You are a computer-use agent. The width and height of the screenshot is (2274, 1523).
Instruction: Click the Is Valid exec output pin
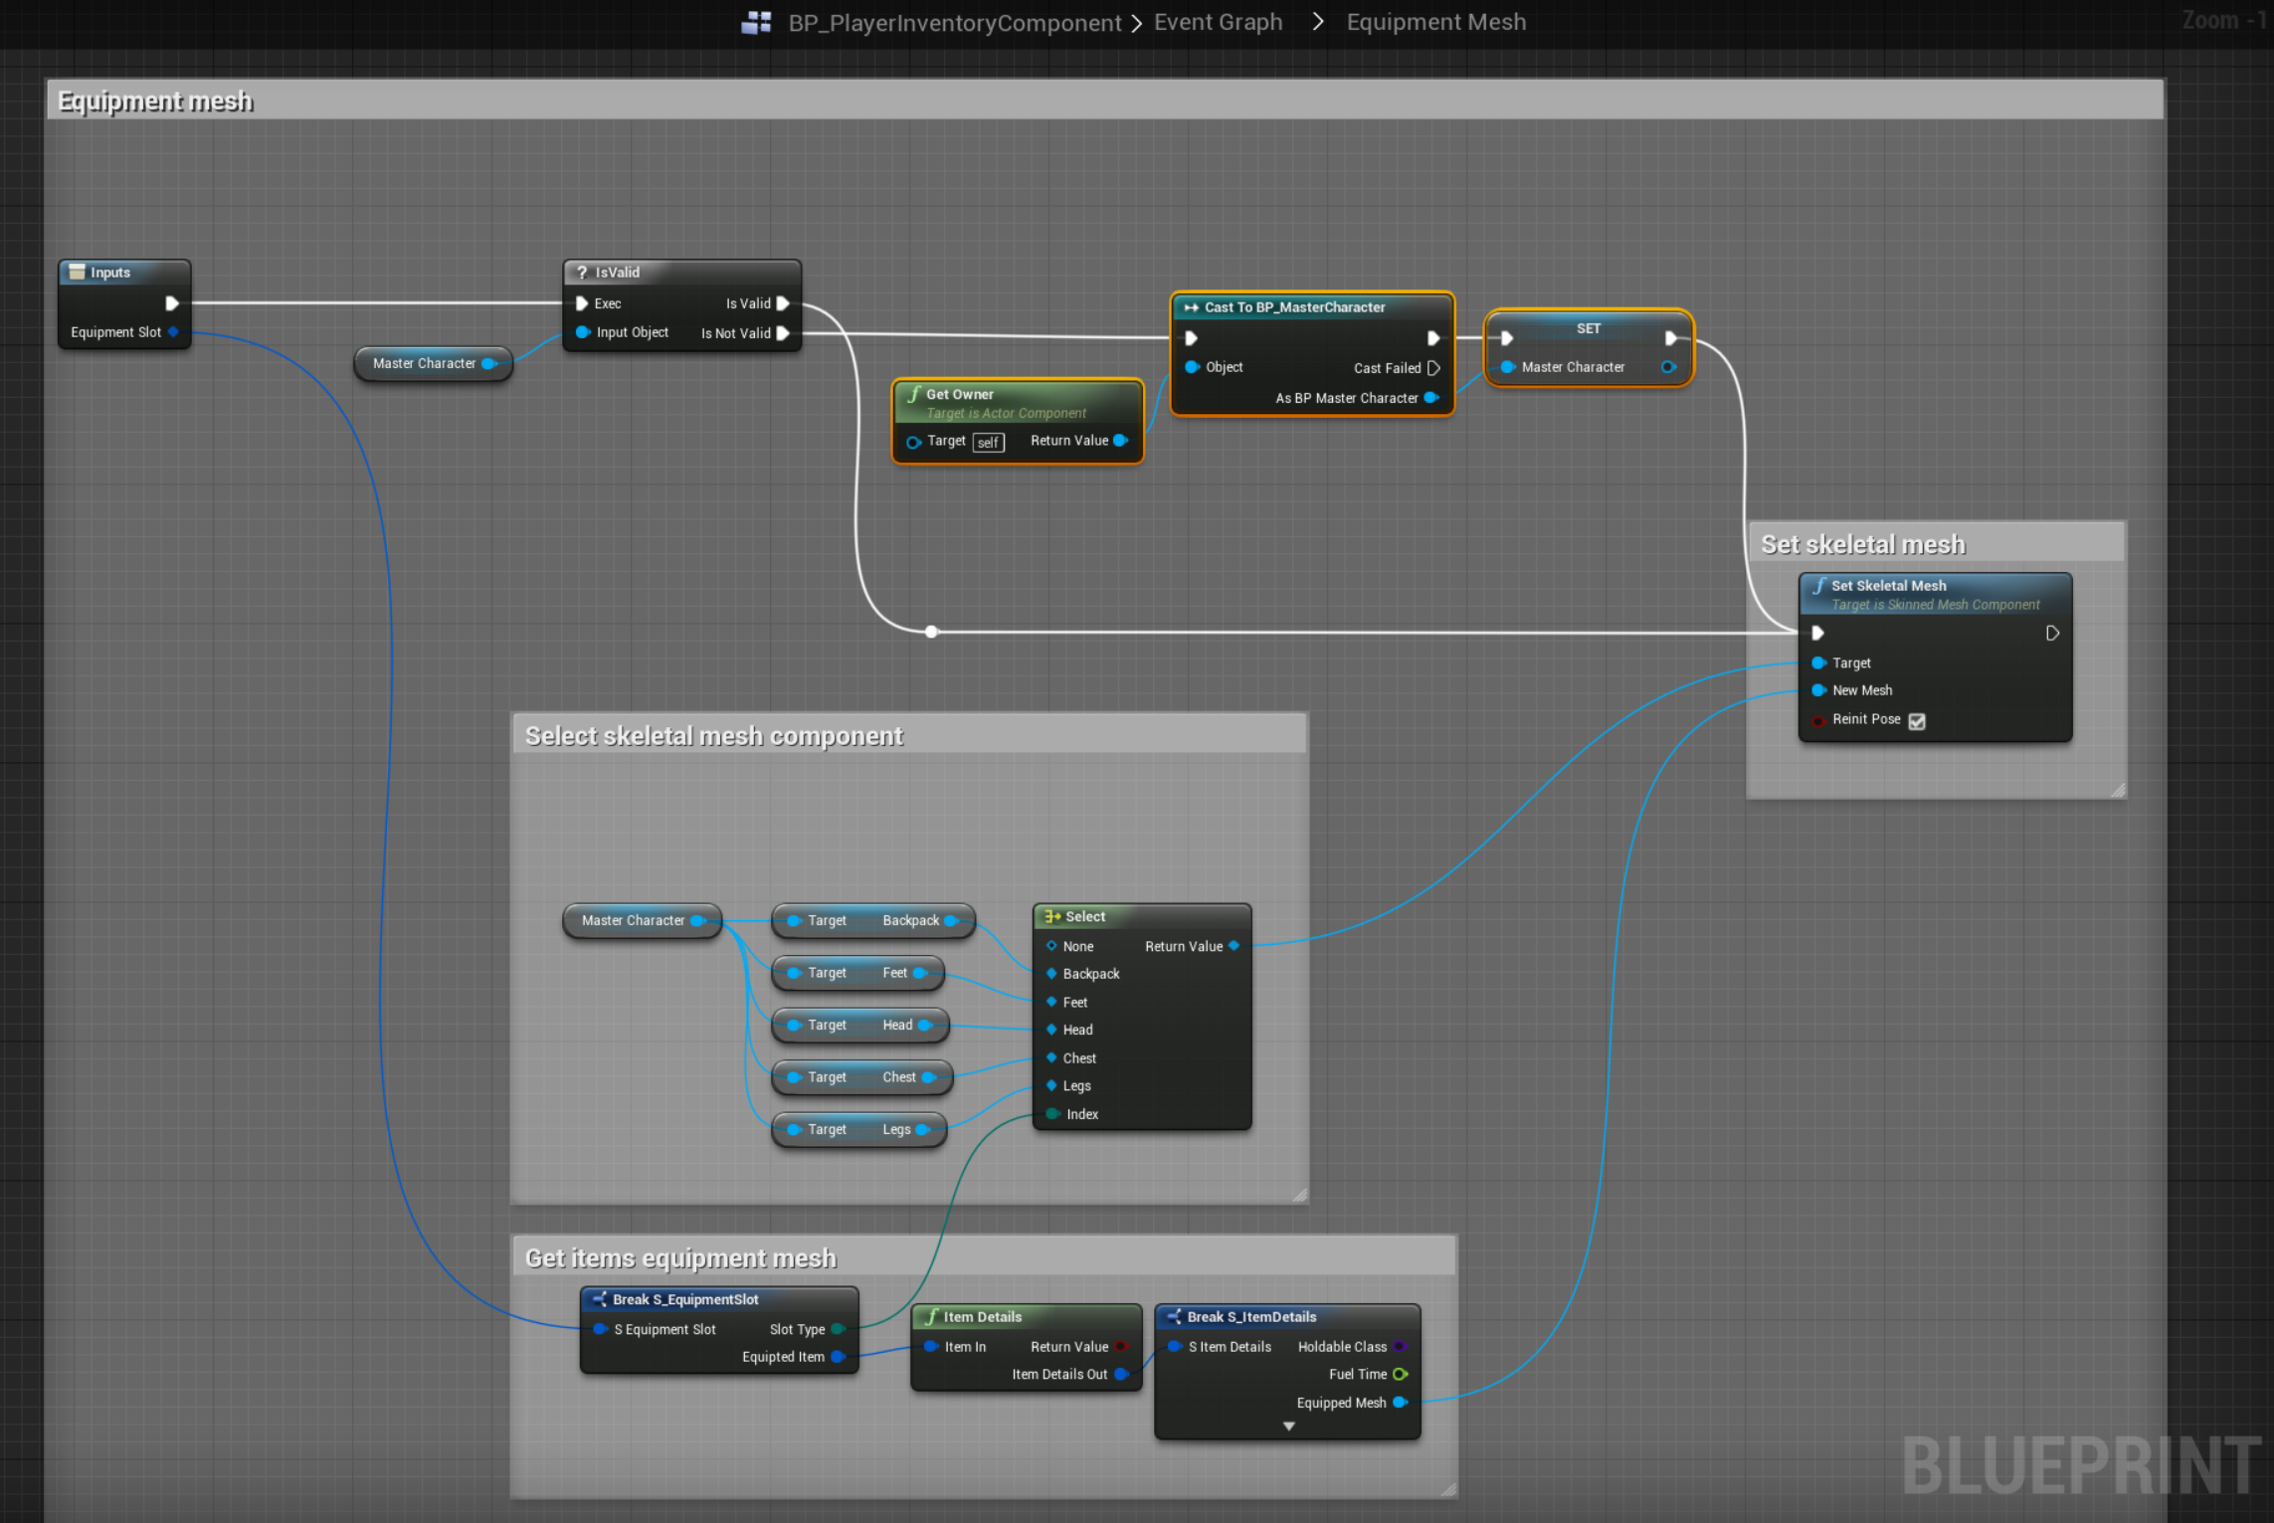[783, 303]
